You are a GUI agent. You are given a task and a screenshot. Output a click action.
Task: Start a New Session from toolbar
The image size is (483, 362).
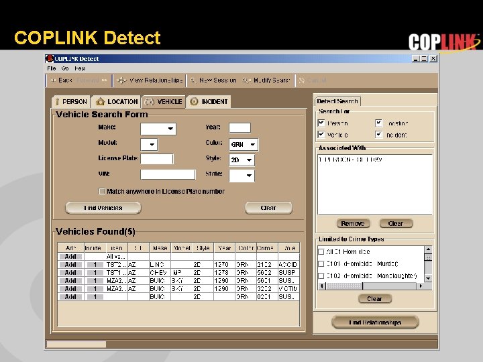coord(213,80)
